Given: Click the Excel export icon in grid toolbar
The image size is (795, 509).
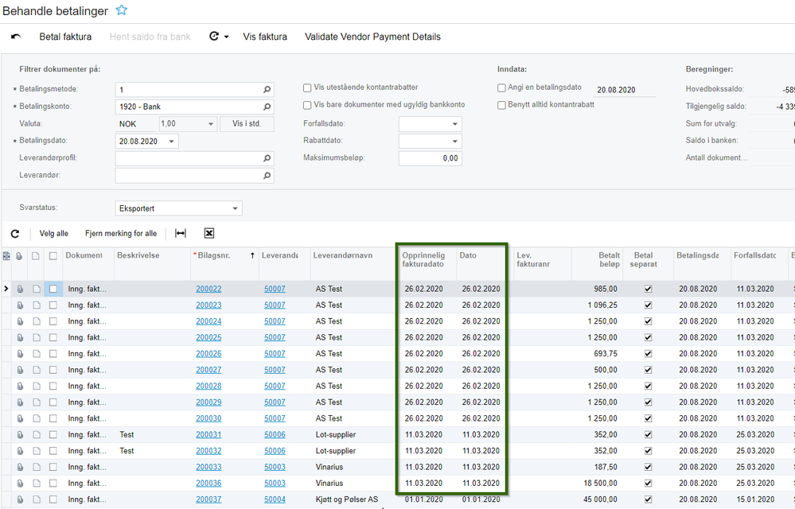Looking at the screenshot, I should click(209, 234).
